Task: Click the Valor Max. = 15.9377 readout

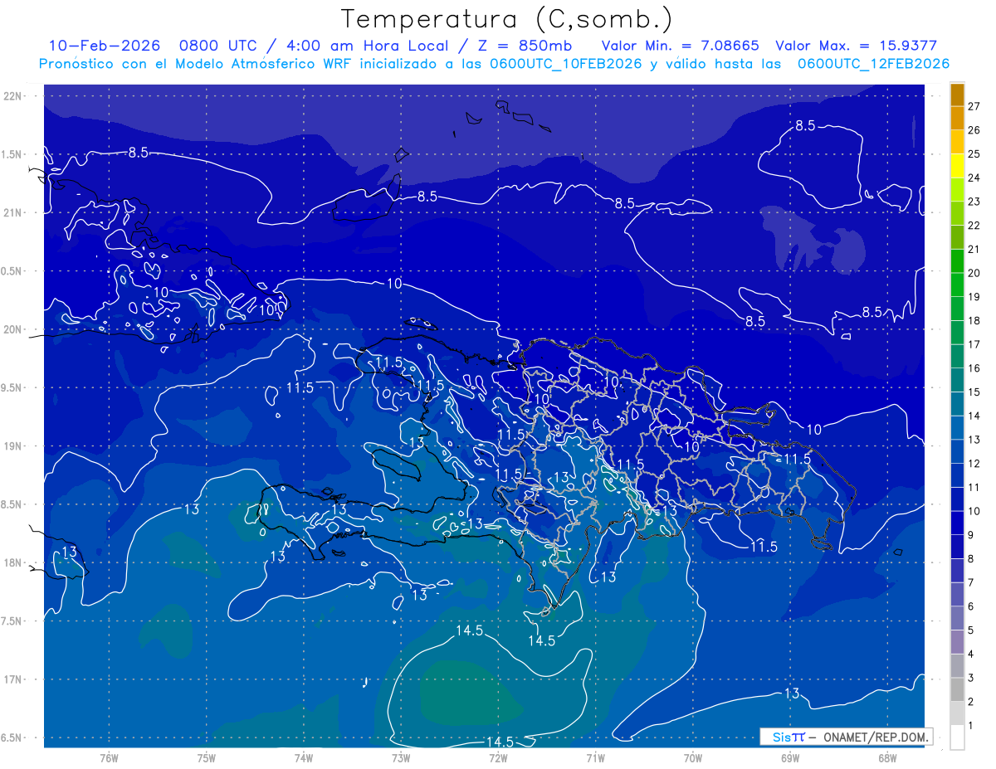Action: point(856,46)
